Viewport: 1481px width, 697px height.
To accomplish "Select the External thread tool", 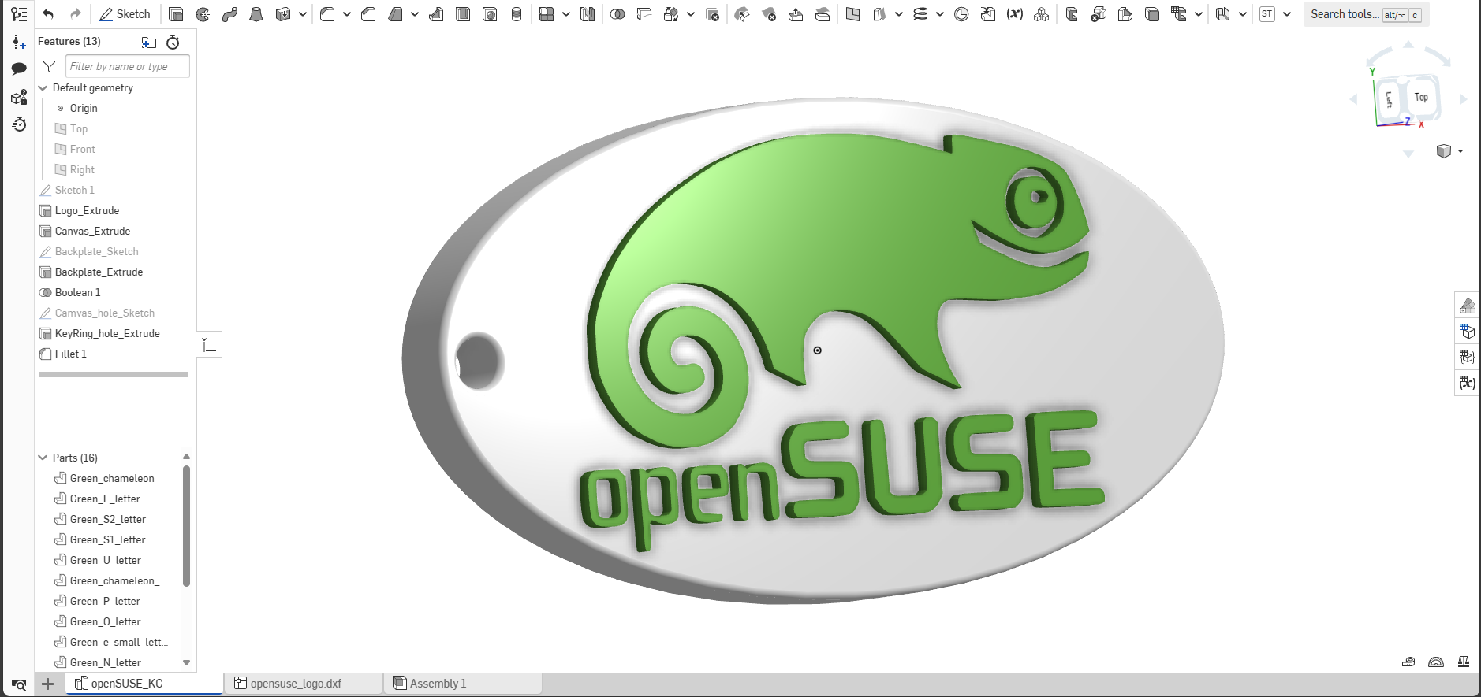I will pyautogui.click(x=517, y=14).
